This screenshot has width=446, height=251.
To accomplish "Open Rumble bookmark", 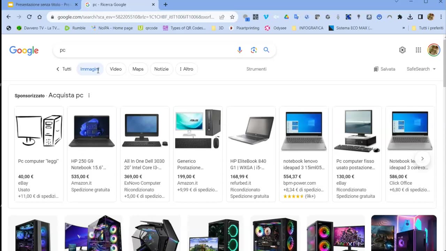I will coord(75,28).
